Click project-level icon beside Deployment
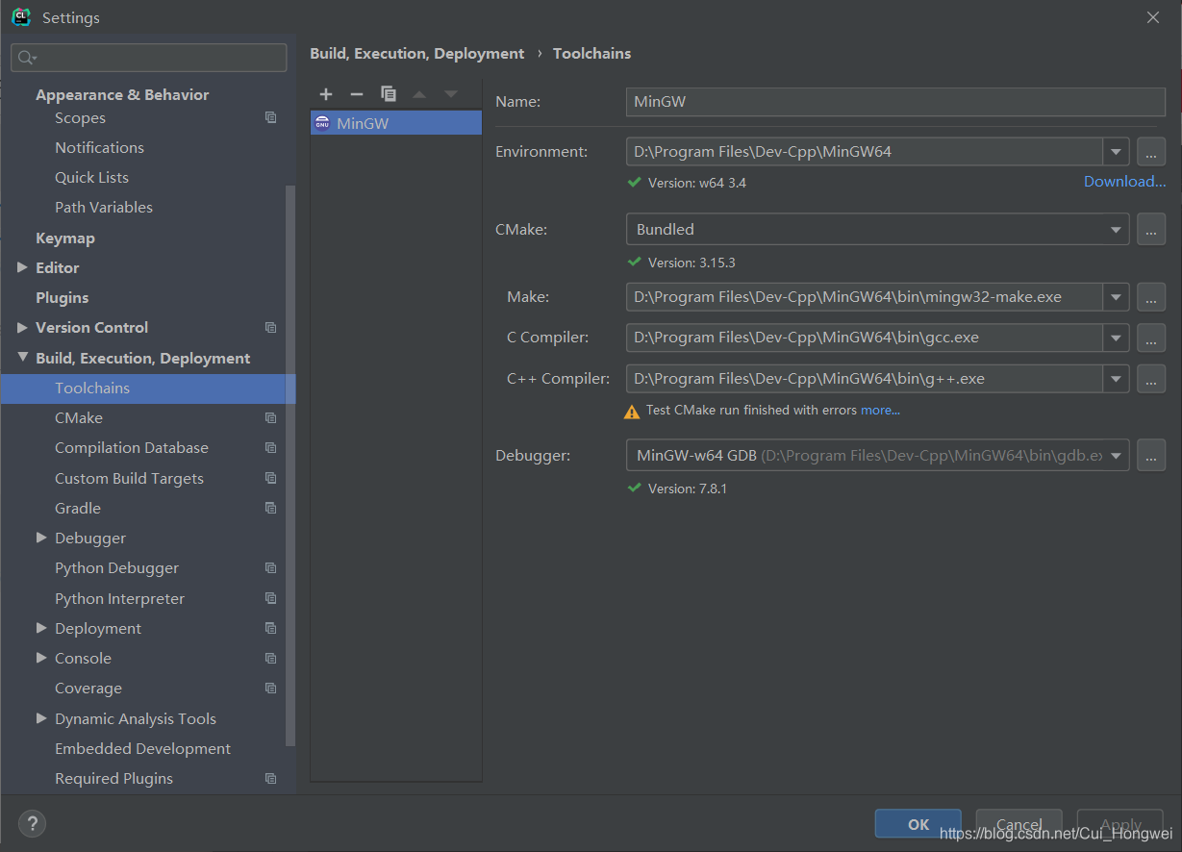Screen dimensions: 1182x852 point(270,628)
